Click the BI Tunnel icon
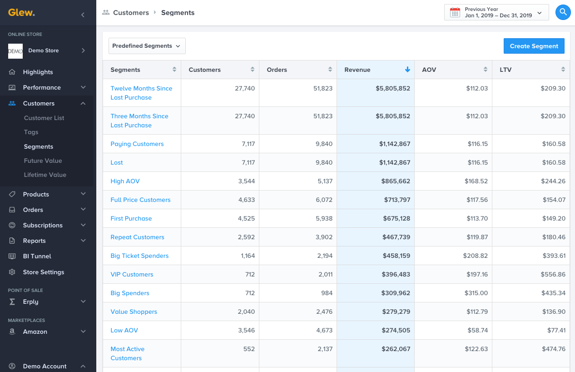 [x=12, y=256]
